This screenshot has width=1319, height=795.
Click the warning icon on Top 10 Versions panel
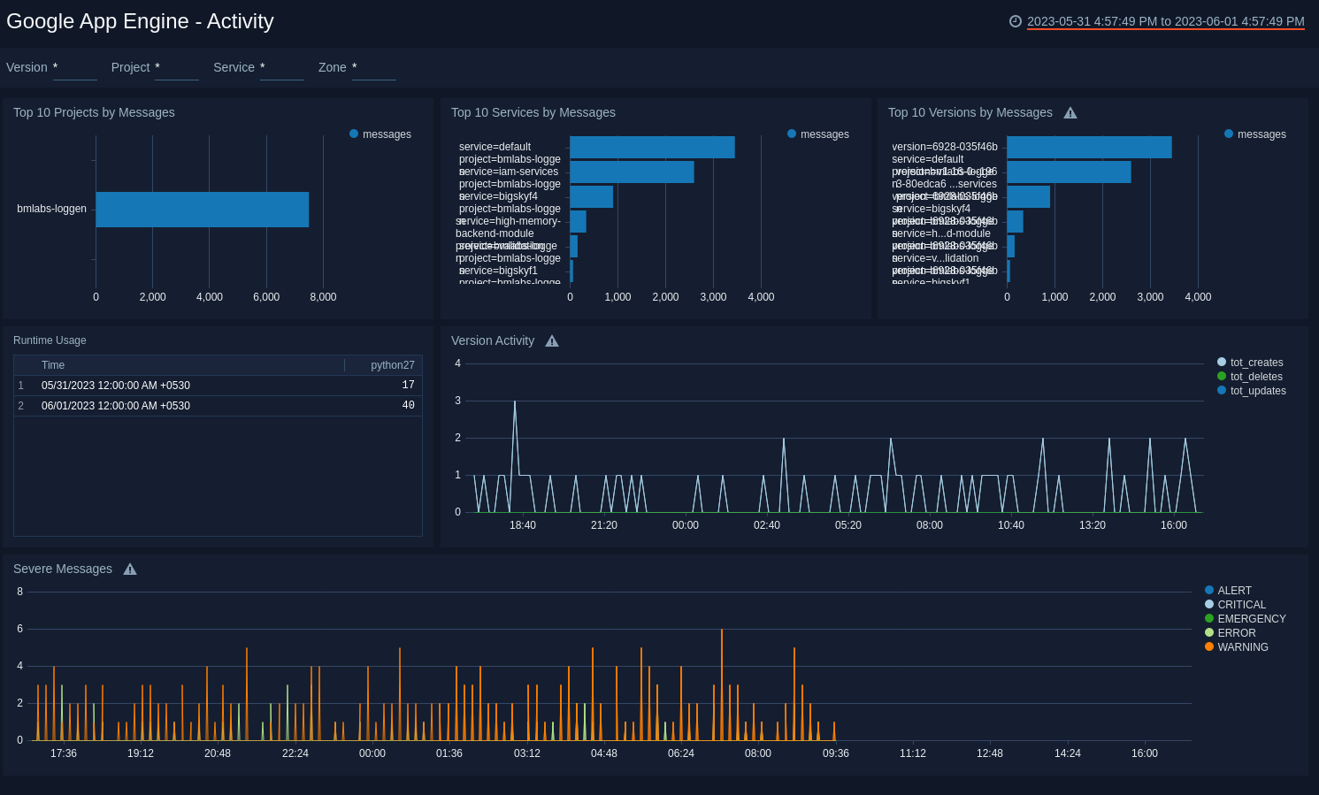(x=1070, y=112)
